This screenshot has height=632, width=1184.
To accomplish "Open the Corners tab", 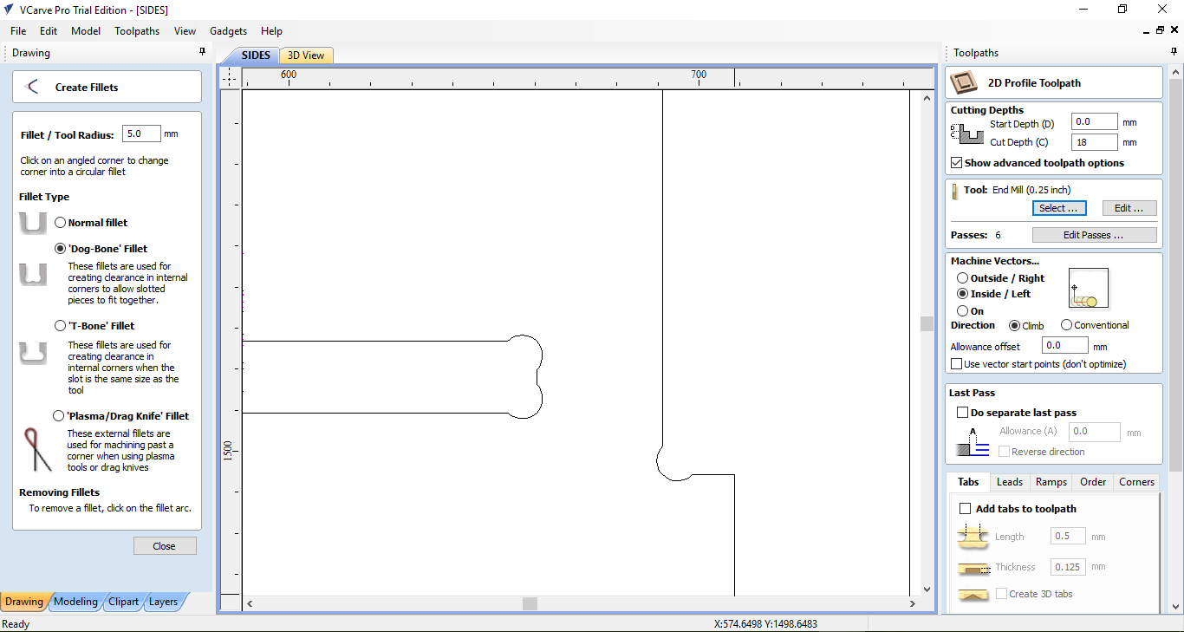I will 1136,482.
